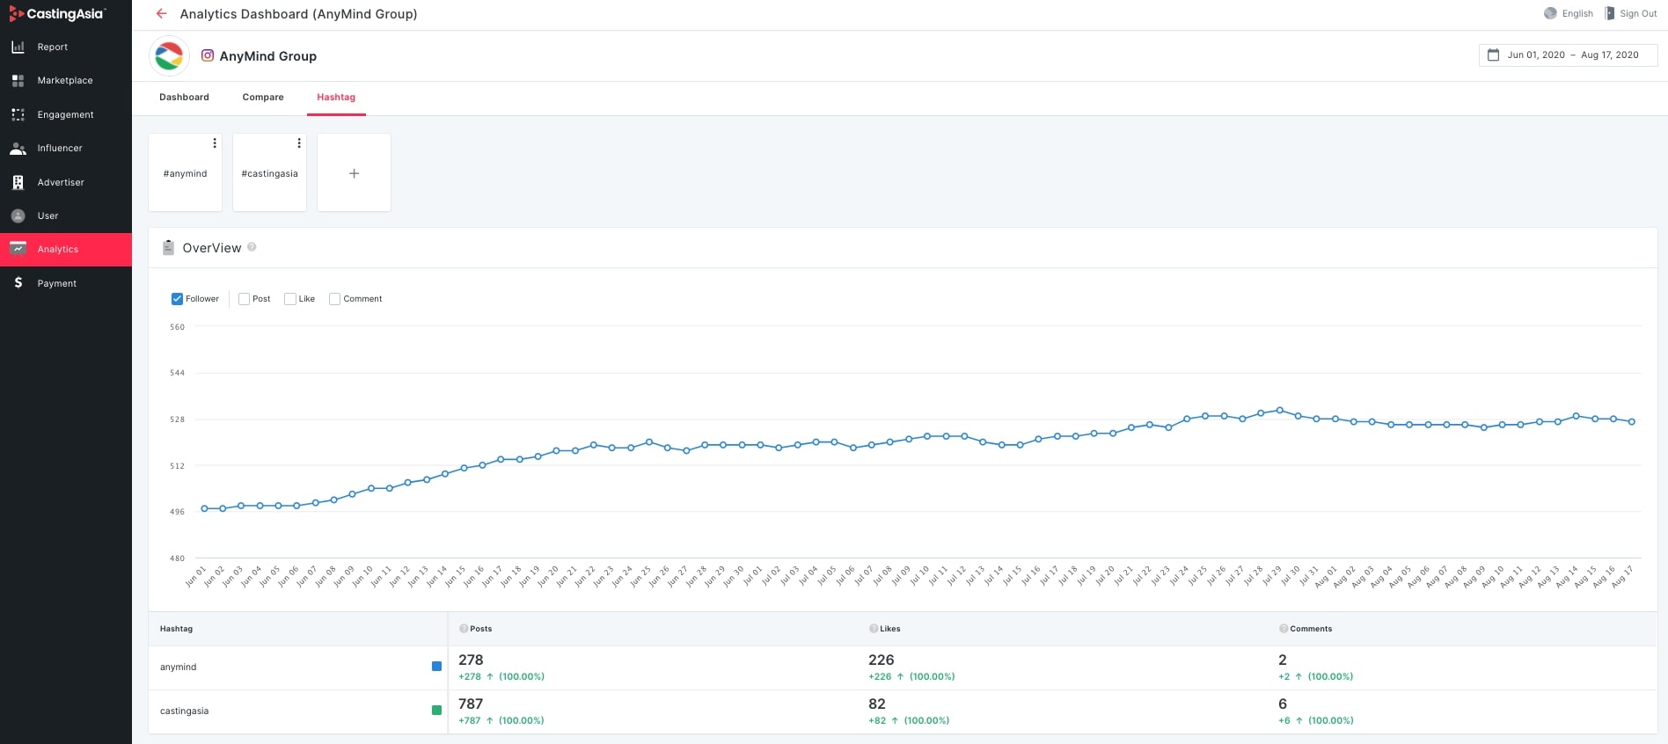Screen dimensions: 1668x744
Task: Click the Sign Out door icon
Action: (1609, 13)
